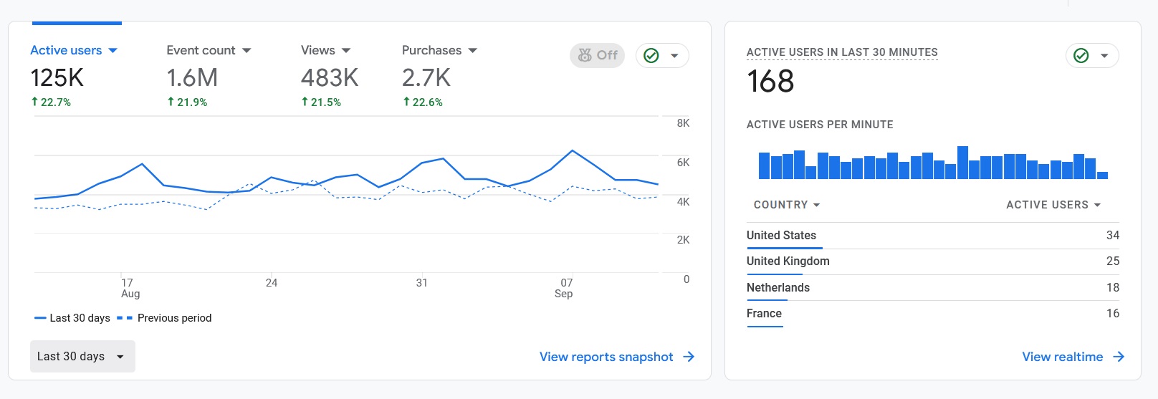
Task: Change the Country dimension dropdown
Action: tap(786, 205)
